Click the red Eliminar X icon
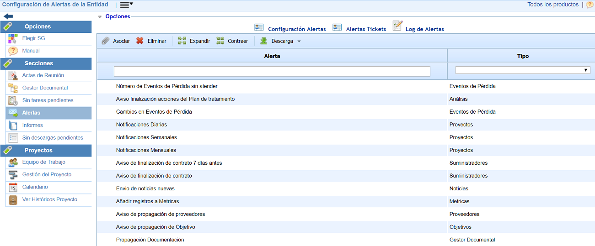The height and width of the screenshot is (246, 595). coord(140,41)
